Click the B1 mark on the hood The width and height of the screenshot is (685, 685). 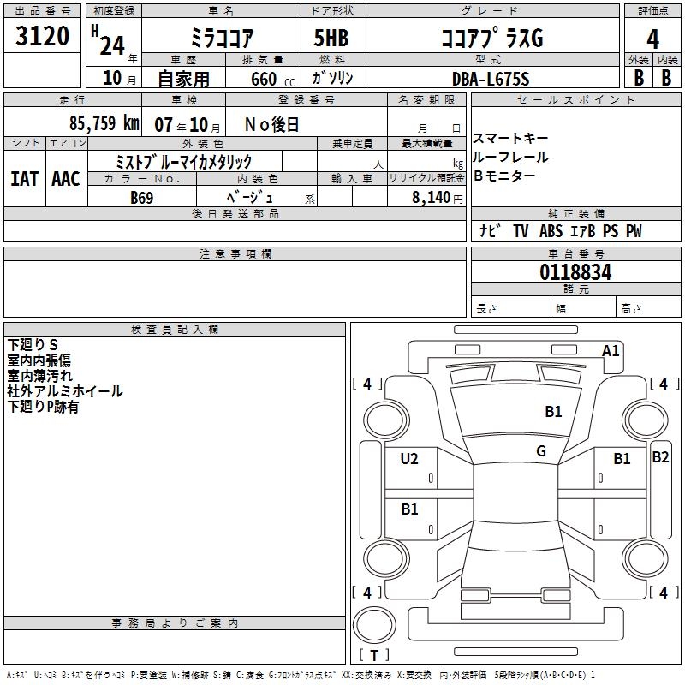click(553, 412)
